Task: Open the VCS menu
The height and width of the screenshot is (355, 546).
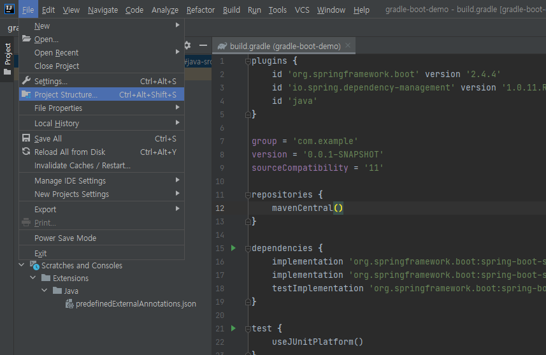Action: [302, 10]
